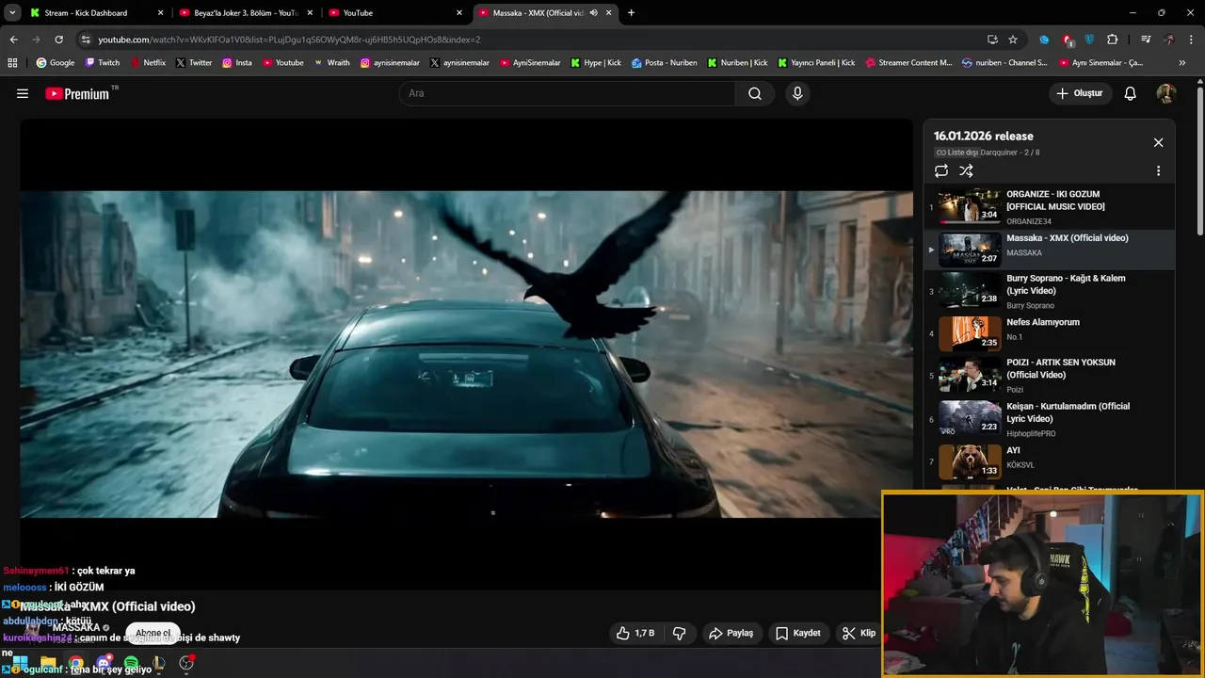Viewport: 1205px width, 678px height.
Task: Click the 16.01.2026 release playlist title
Action: (x=983, y=136)
